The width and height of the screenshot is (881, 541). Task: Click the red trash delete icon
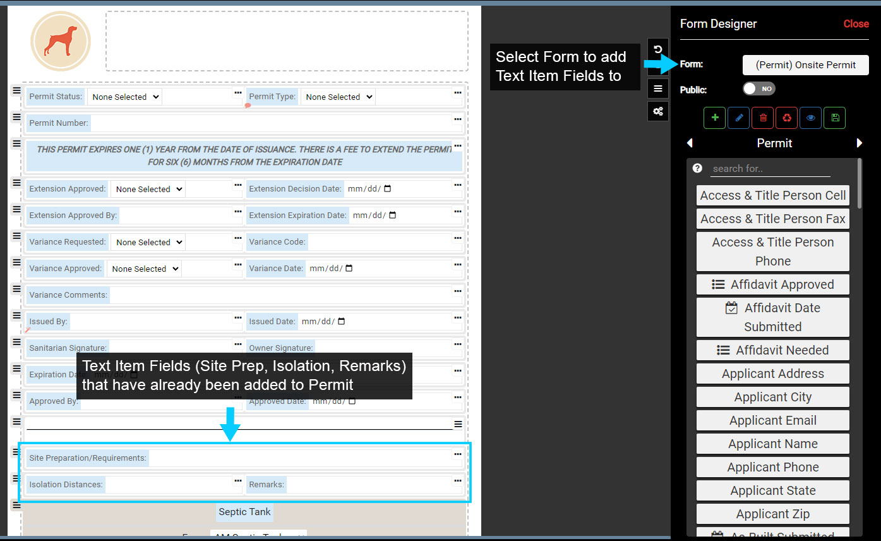click(x=763, y=118)
